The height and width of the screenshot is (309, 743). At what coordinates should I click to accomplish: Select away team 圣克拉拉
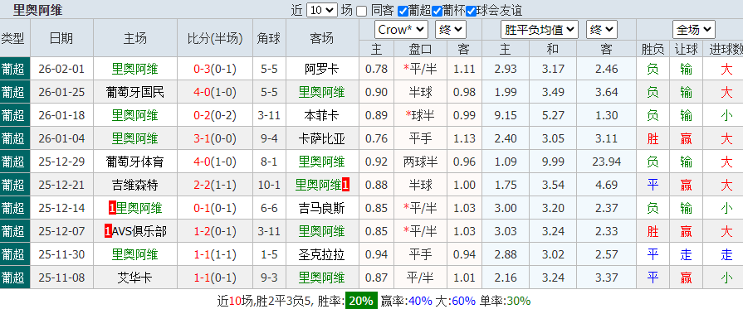(x=322, y=254)
